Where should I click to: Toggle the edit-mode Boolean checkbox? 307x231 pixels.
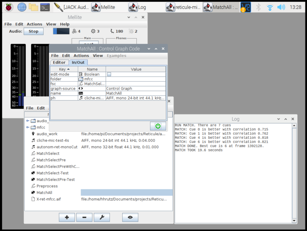pyautogui.click(x=109, y=74)
